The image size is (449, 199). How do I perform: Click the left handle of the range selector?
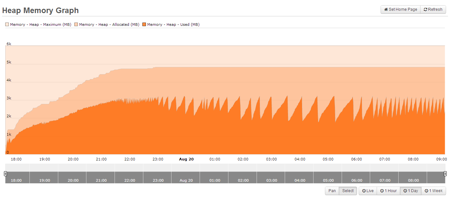coord(5,174)
